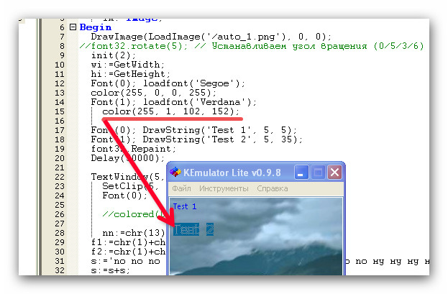Viewport: 448px width, 294px height.
Task: Click the highlighted 'Test 2' text
Action: [193, 229]
